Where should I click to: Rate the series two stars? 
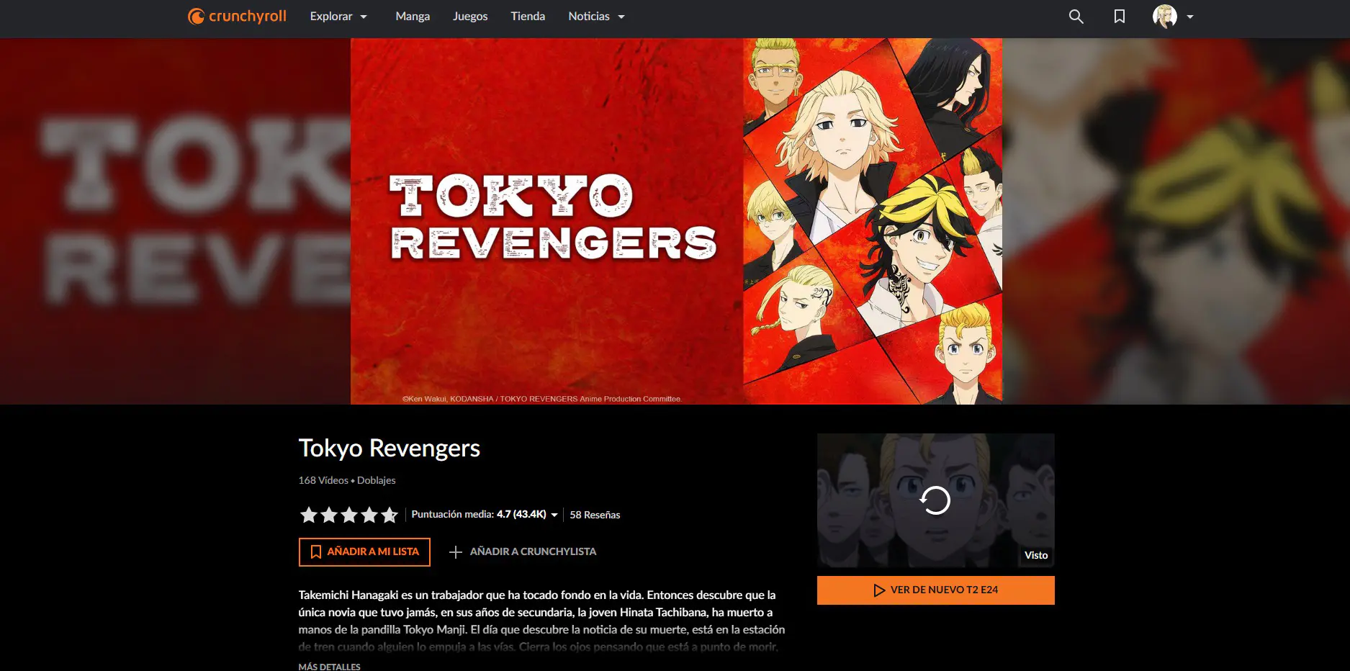(329, 514)
